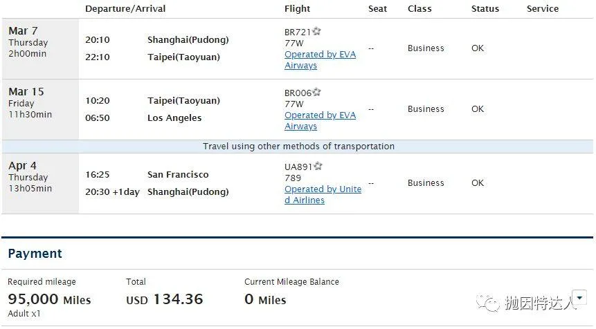Click the WeChat logo in the watermark

pos(488,303)
